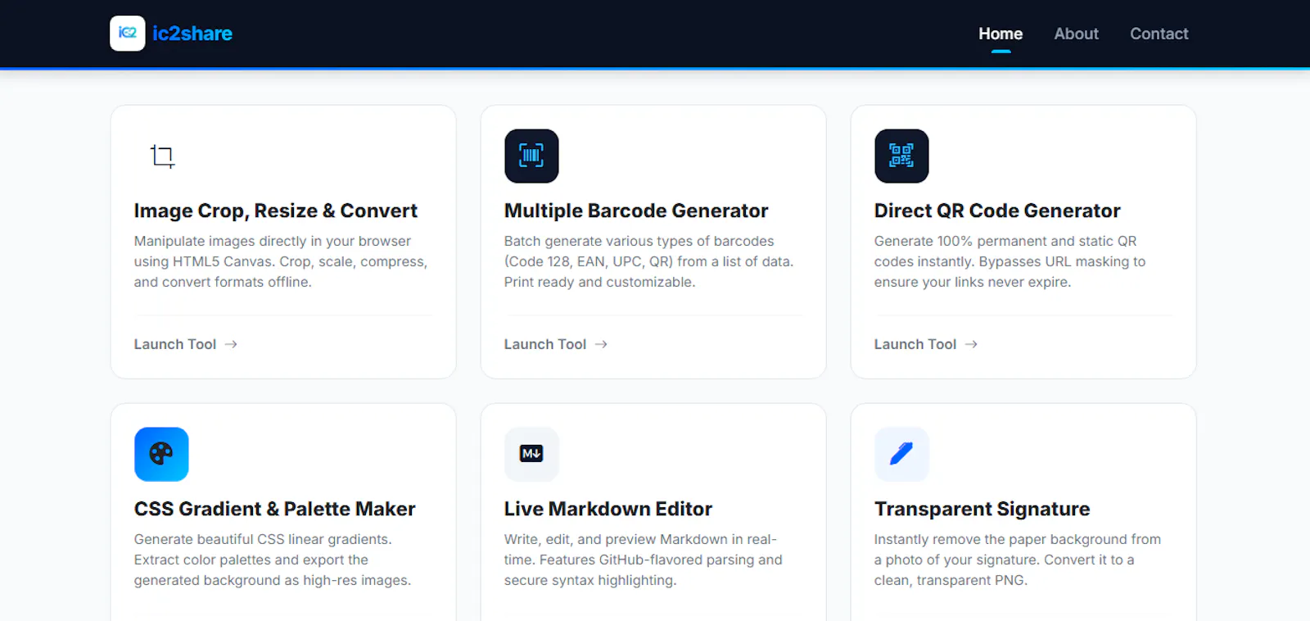Viewport: 1310px width, 621px height.
Task: Click the ic2share brand name
Action: tap(192, 34)
